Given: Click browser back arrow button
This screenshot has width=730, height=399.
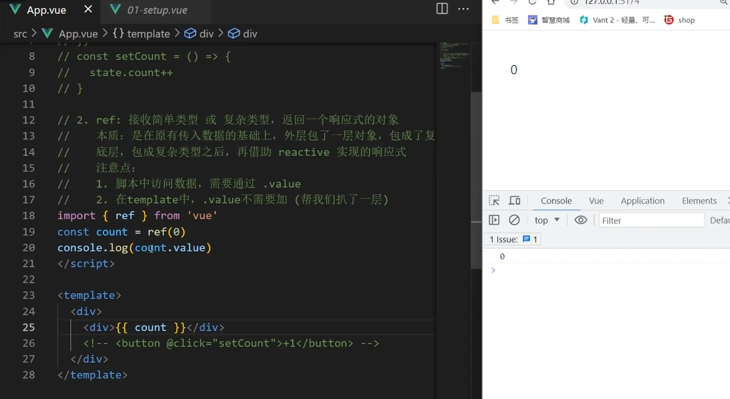Looking at the screenshot, I should click(x=495, y=2).
